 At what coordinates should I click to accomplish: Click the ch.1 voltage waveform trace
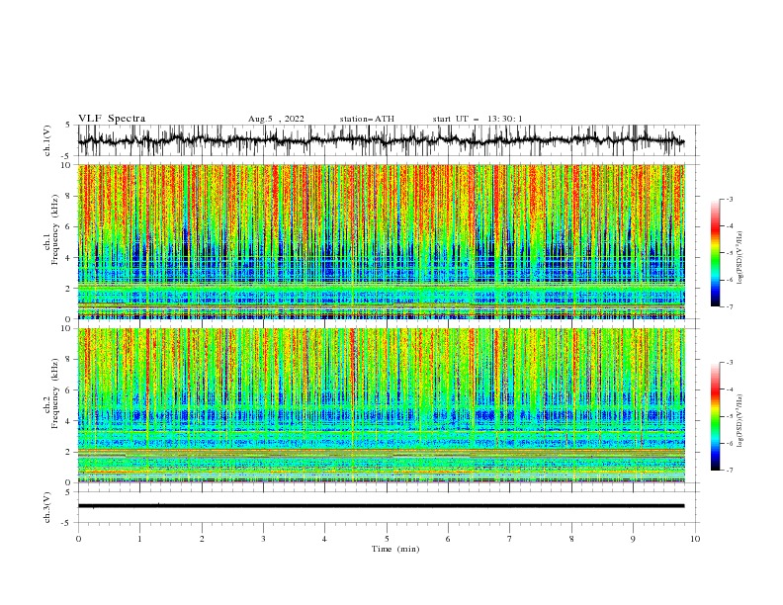[381, 140]
